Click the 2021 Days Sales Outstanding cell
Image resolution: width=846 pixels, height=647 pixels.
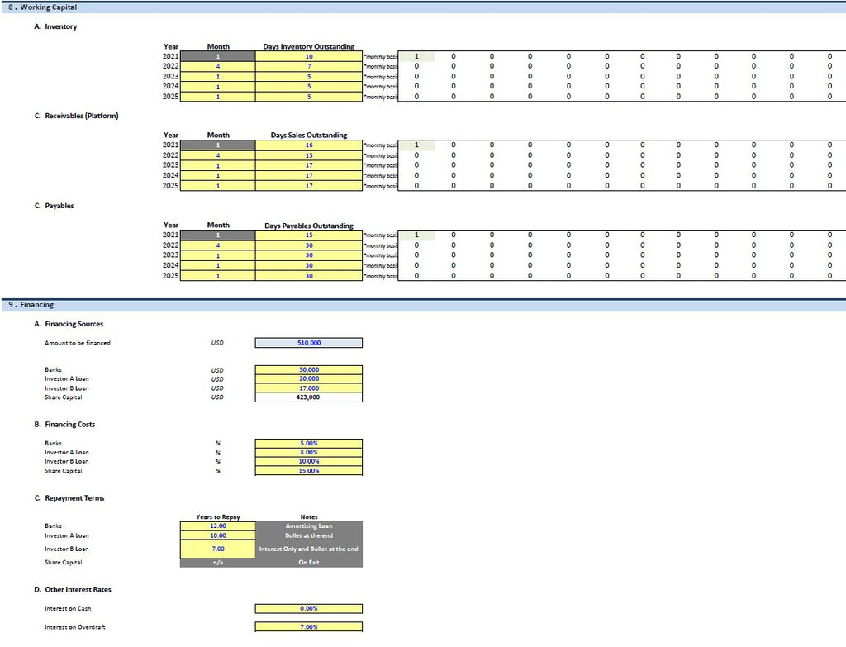pyautogui.click(x=309, y=145)
